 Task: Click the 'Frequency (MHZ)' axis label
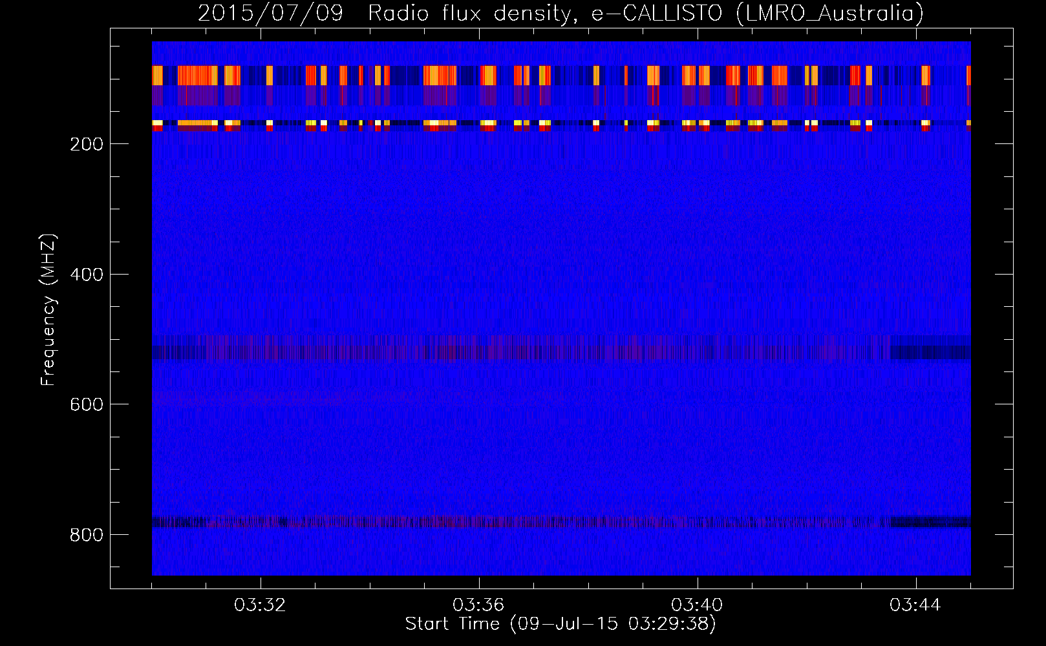click(x=48, y=310)
